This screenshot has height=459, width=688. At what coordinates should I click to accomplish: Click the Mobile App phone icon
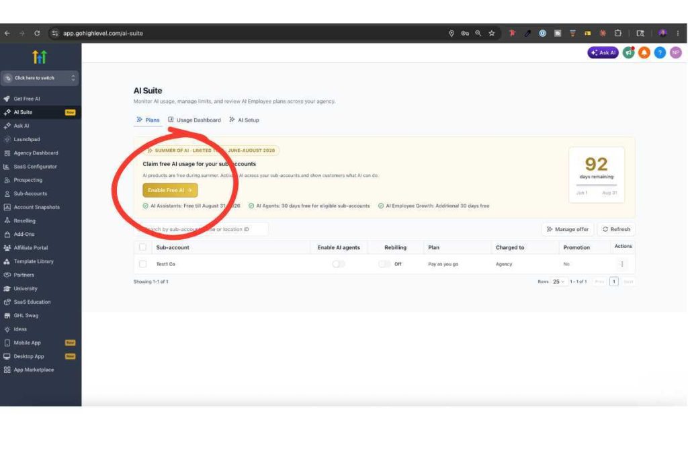point(7,343)
